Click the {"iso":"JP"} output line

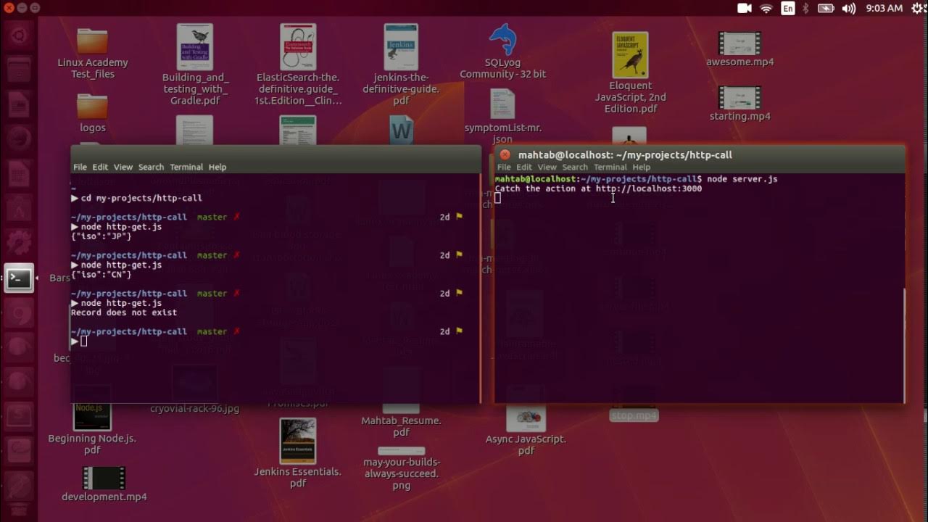[101, 236]
